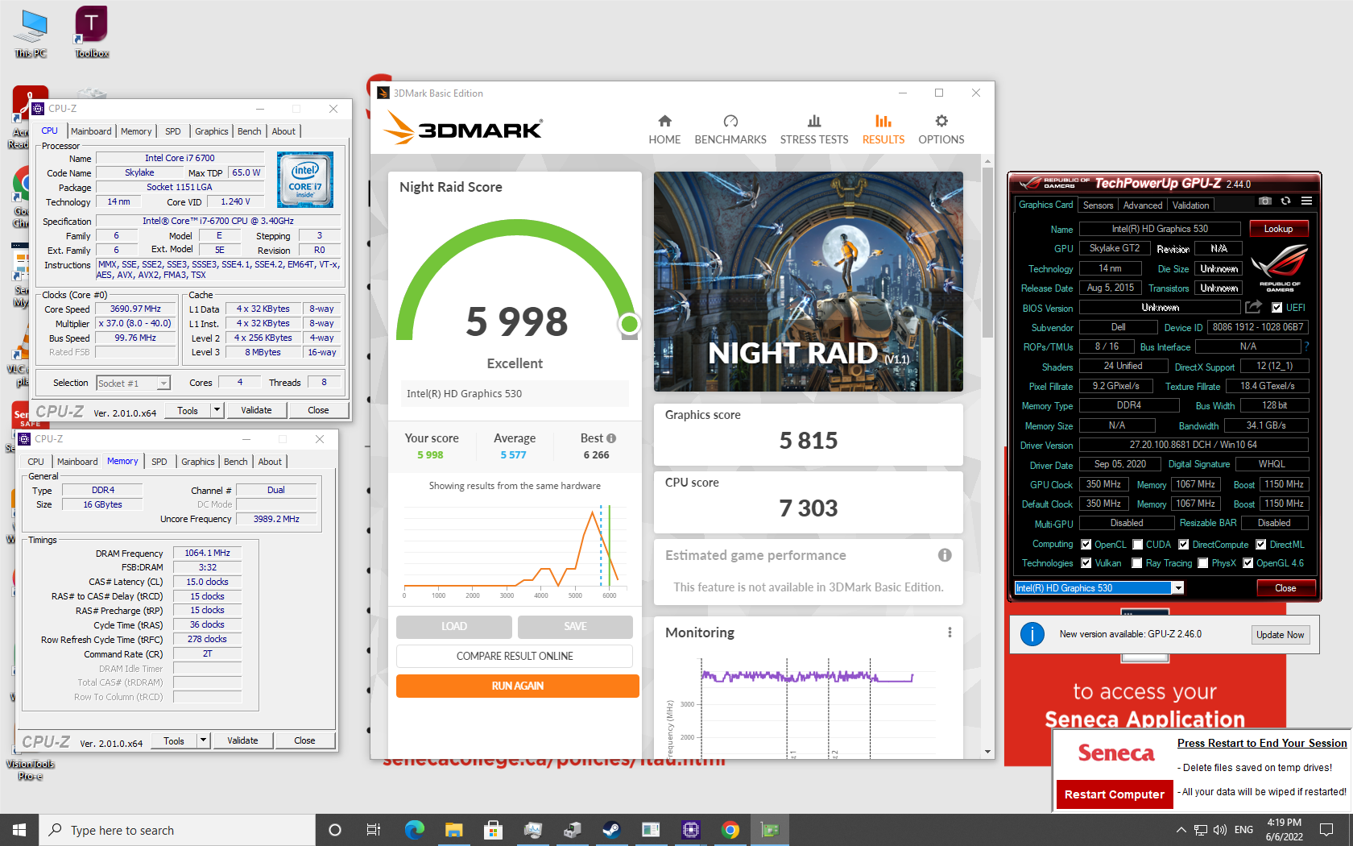
Task: Open SPD tab in CPU-Z Memory window
Action: pos(159,462)
